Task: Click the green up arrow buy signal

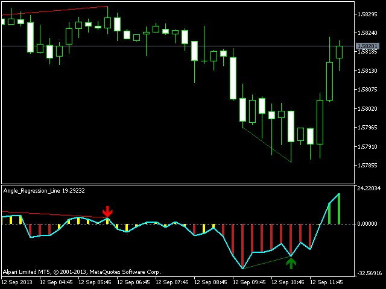Action: click(x=291, y=263)
